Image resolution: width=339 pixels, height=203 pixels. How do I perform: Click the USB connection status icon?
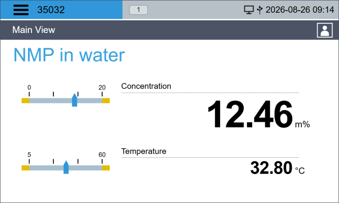coord(260,10)
